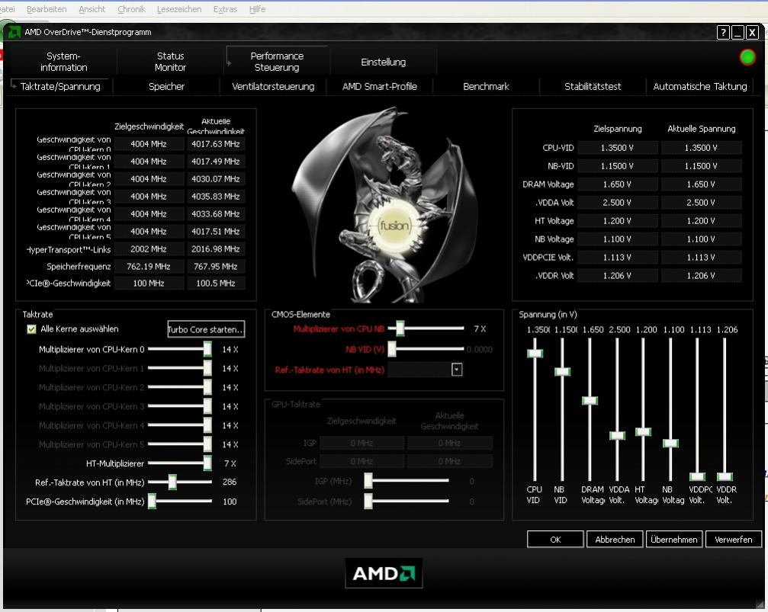Open the browser Bearbeiten menu
The height and width of the screenshot is (612, 768).
click(x=47, y=9)
